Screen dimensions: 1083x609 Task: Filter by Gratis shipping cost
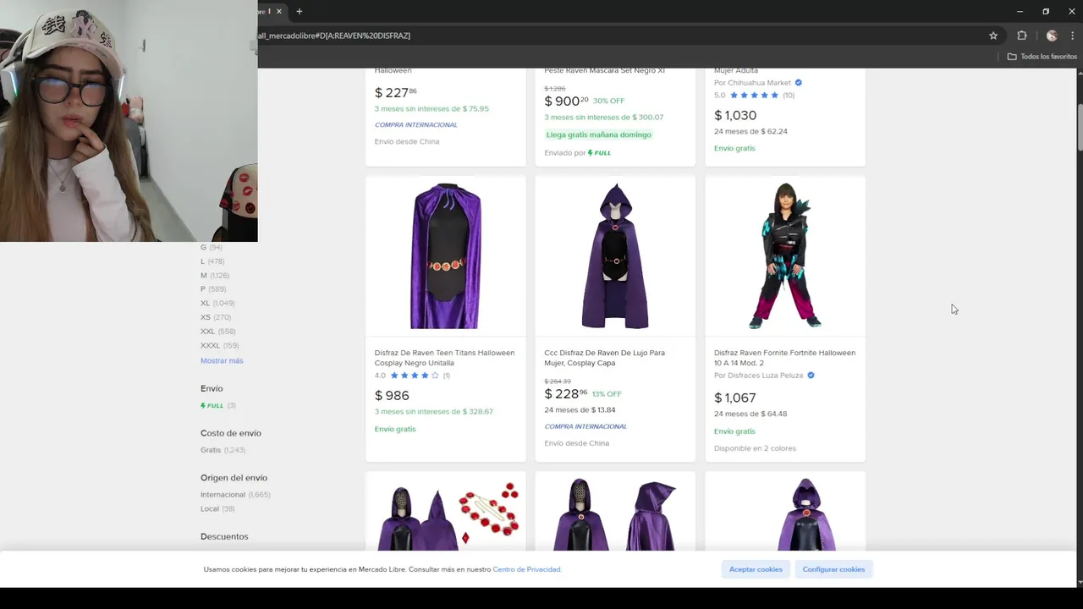click(x=223, y=450)
